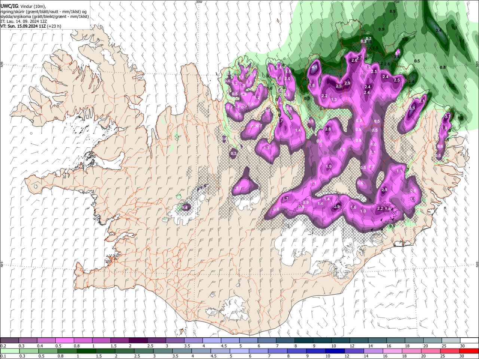This screenshot has height=359, width=479.
Task: Select the violet 14–16 swatch, lower legend
Action: tap(373, 351)
